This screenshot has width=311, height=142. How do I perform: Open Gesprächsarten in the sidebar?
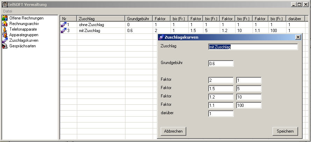click(x=23, y=46)
